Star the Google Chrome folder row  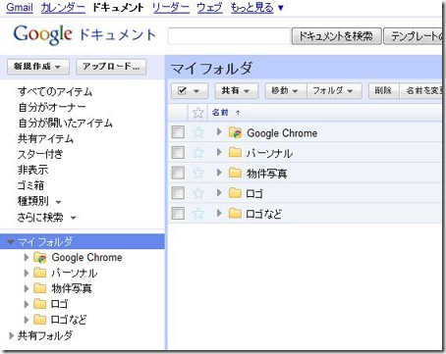(198, 132)
